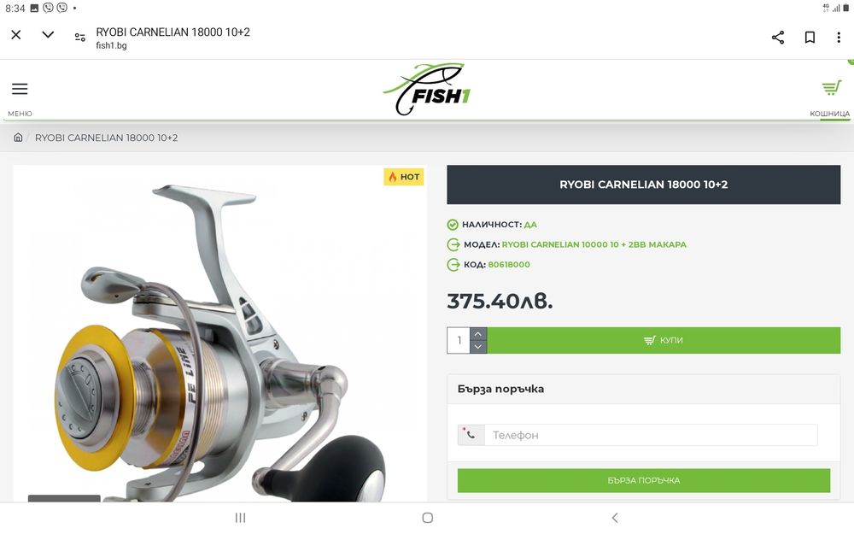This screenshot has width=854, height=534.
Task: Go to home via breadcrumb house icon
Action: (18, 138)
